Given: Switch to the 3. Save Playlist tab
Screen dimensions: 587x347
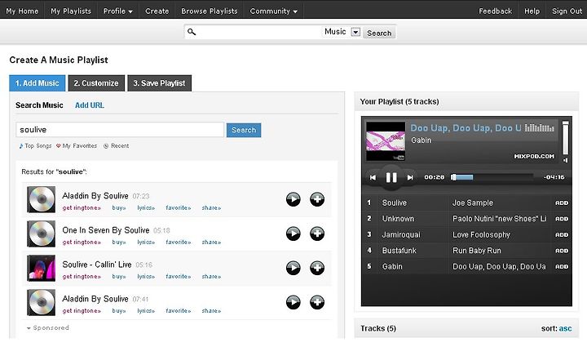Looking at the screenshot, I should [x=160, y=83].
